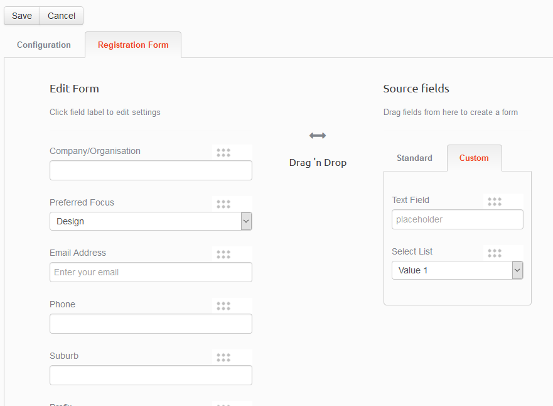Switch to Standard source fields tab

pyautogui.click(x=414, y=158)
